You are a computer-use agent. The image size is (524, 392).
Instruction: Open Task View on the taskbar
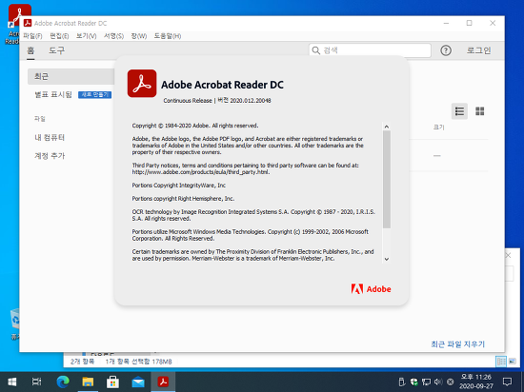pyautogui.click(x=37, y=382)
